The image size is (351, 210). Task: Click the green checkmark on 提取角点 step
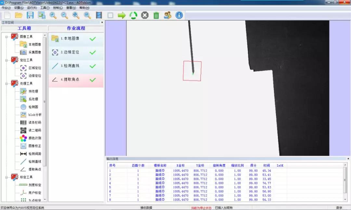click(93, 80)
